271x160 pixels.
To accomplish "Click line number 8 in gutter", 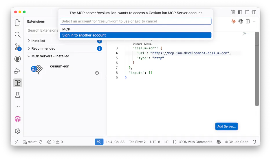I will (x=117, y=73).
